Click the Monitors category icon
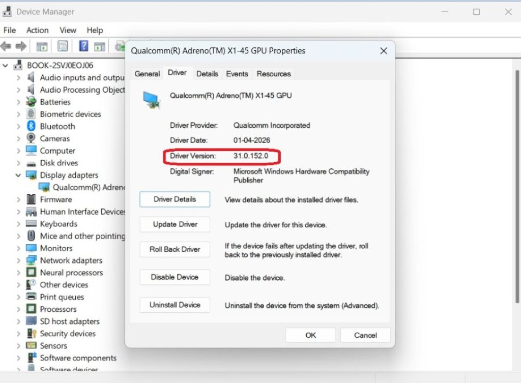The width and height of the screenshot is (521, 383). pos(31,248)
